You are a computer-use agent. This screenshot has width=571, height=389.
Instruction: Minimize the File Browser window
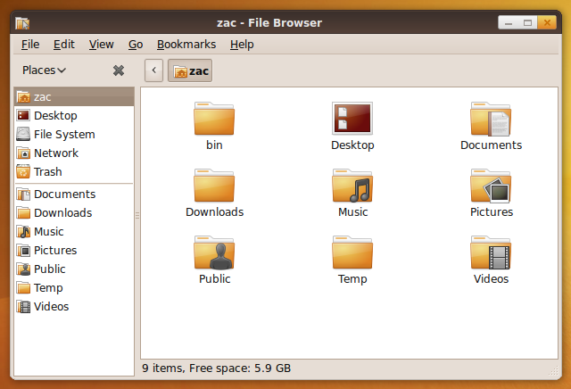[x=508, y=23]
